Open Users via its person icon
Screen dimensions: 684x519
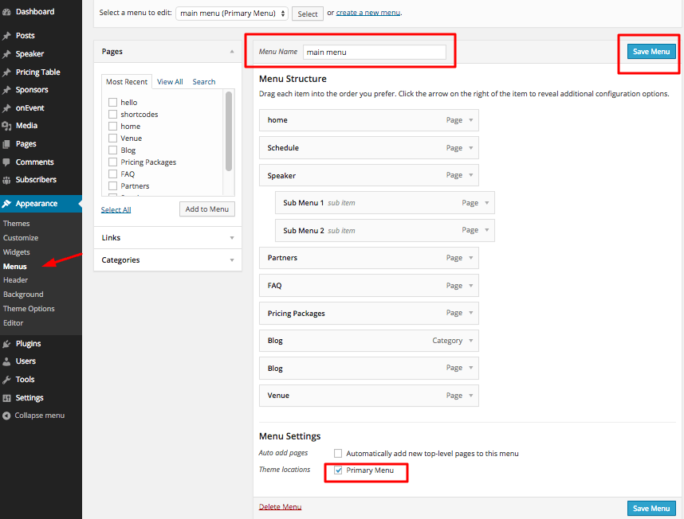[x=7, y=361]
